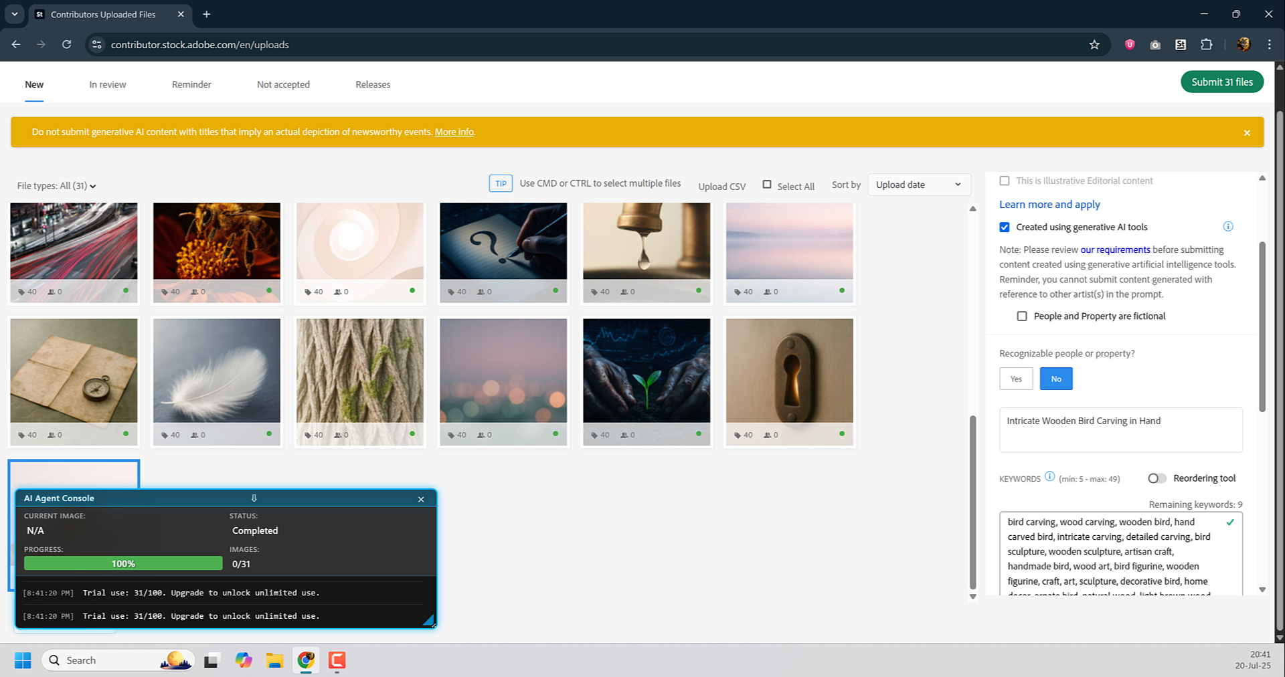Screen dimensions: 1285x677
Task: Close the AI Agent Console panel
Action: tap(420, 499)
